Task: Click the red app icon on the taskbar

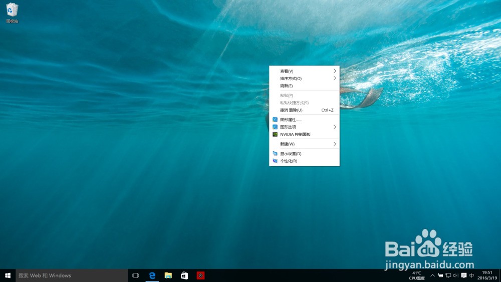Action: (x=200, y=275)
